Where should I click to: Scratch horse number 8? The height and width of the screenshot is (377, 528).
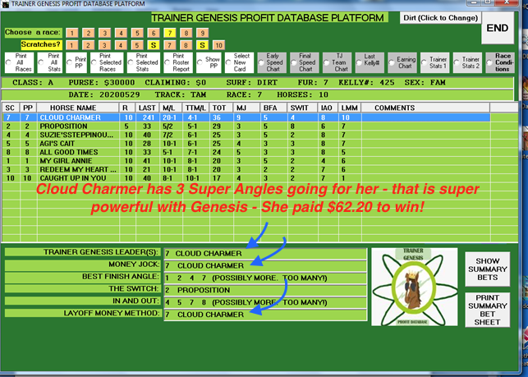tap(186, 45)
